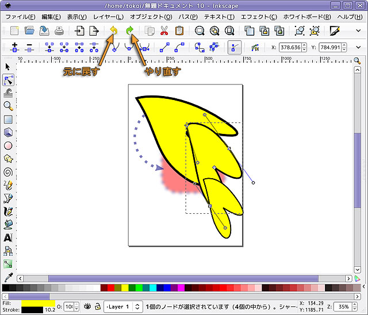Select the Zoom magnifier tool
This screenshot has height=315, width=368.
8,106
